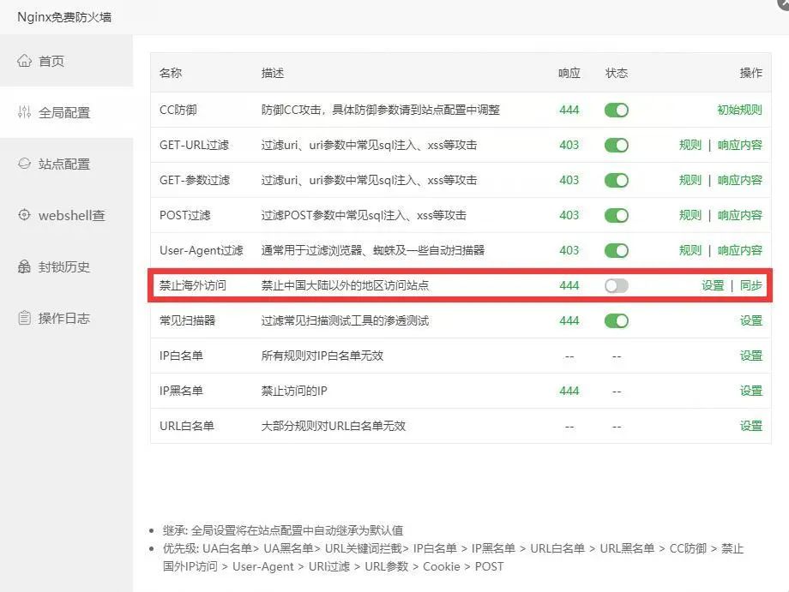
Task: Click 403 response code of POST过滤
Action: (x=569, y=216)
